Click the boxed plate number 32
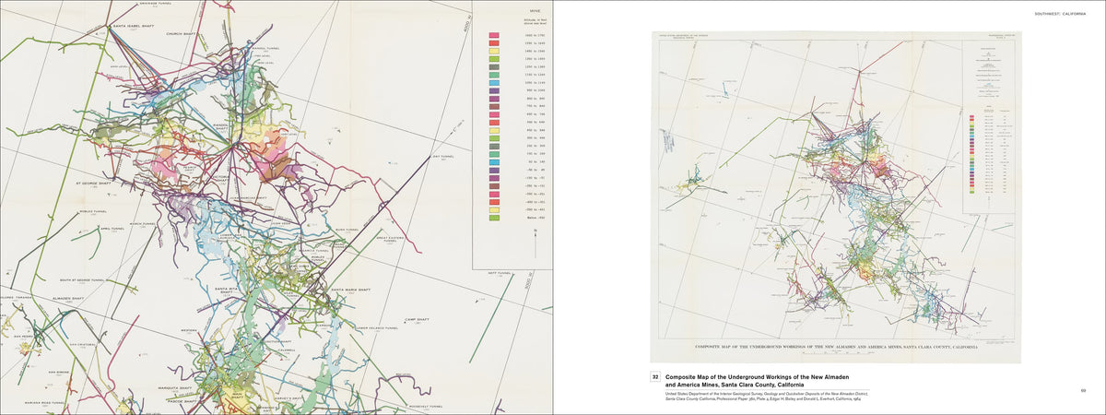The image size is (1106, 415). pyautogui.click(x=655, y=377)
